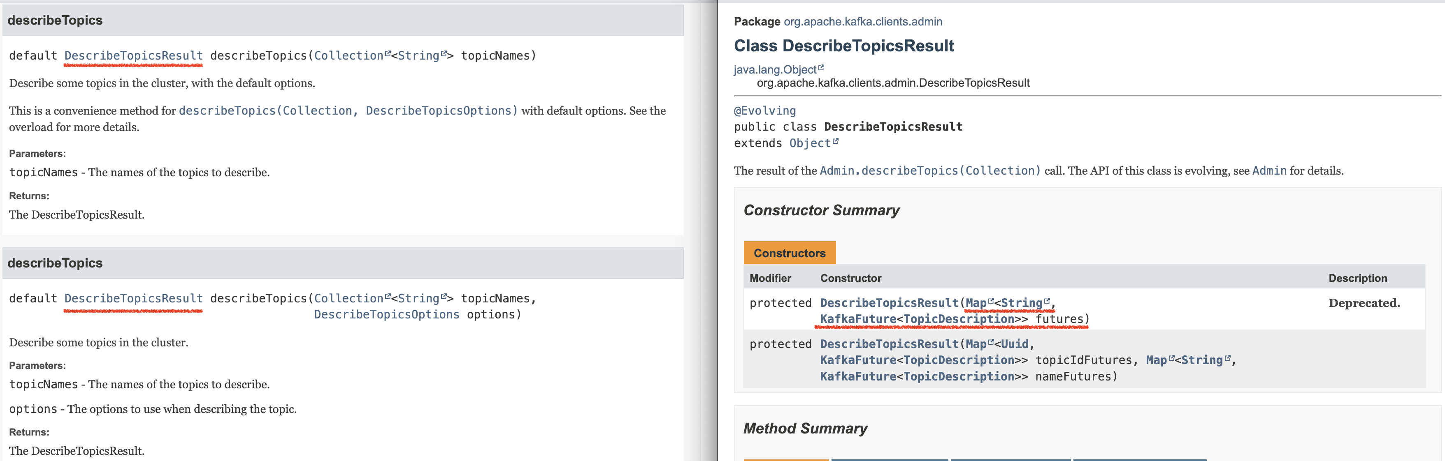Viewport: 1445px width, 461px height.
Task: Click external-link icon after 'extends Object'
Action: (x=835, y=141)
